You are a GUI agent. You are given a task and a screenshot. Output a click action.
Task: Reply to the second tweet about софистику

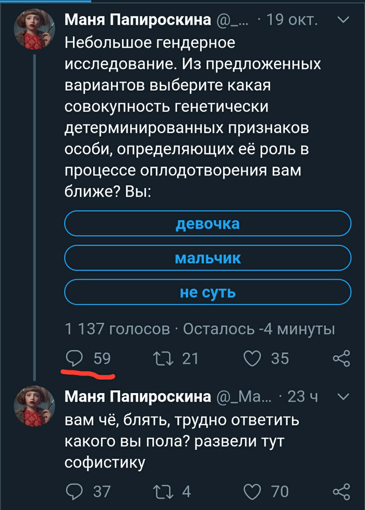coord(75,491)
